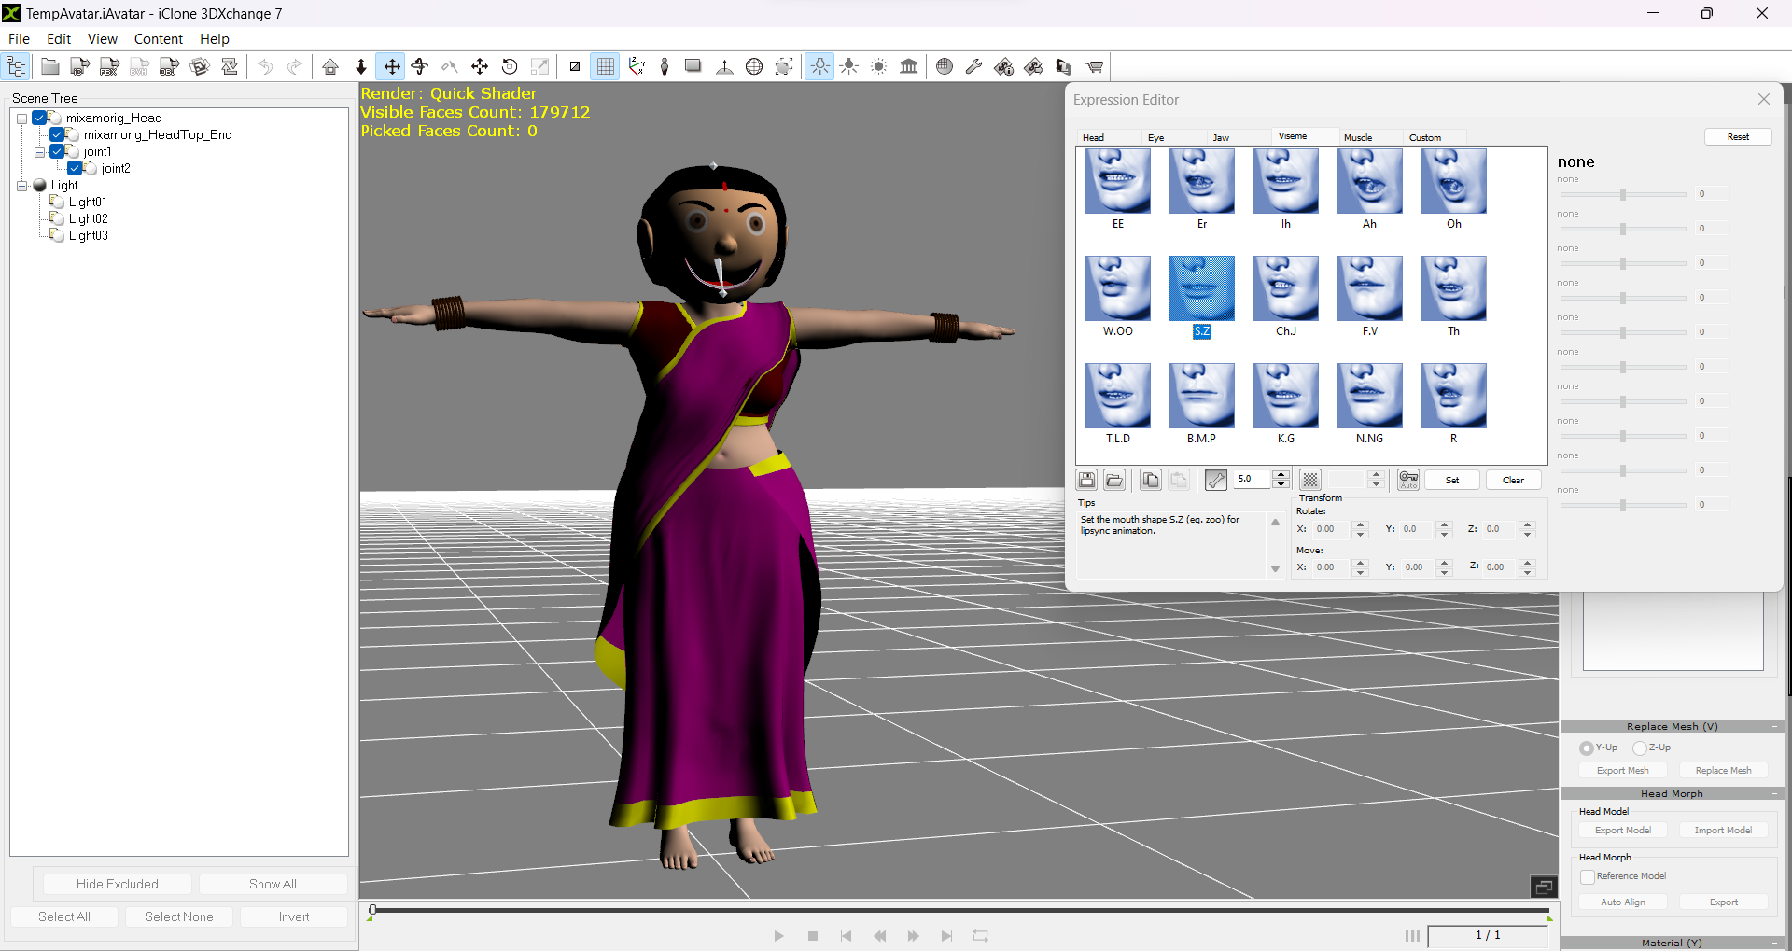Toggle the joint2 checkbox in Scene Tree

click(x=75, y=168)
